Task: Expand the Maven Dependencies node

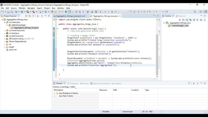Action: [5, 42]
